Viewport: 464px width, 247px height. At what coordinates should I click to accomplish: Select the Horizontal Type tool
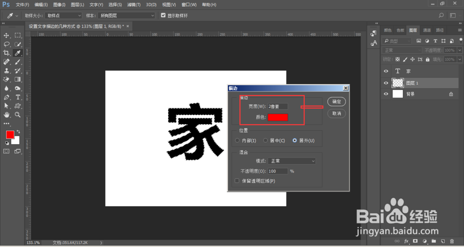[18, 97]
